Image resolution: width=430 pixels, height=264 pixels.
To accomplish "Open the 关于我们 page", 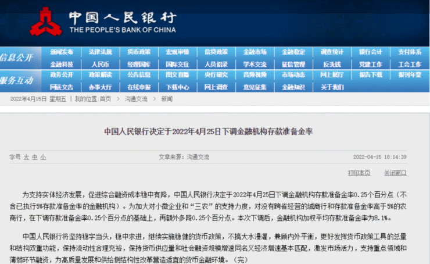I will click(332, 87).
